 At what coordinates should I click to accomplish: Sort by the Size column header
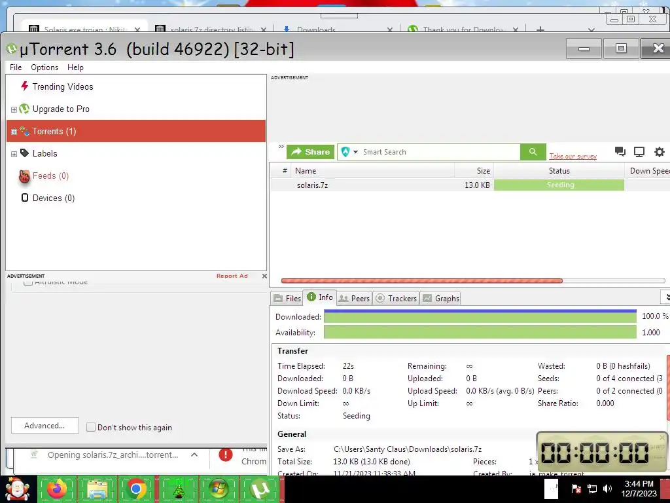[x=474, y=171]
